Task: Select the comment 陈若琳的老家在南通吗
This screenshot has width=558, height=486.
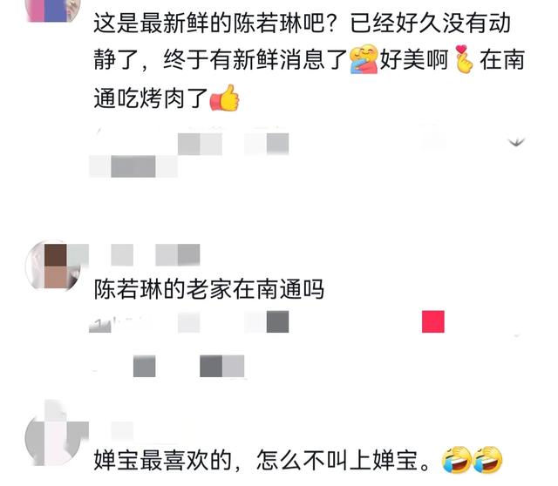Action: (209, 289)
